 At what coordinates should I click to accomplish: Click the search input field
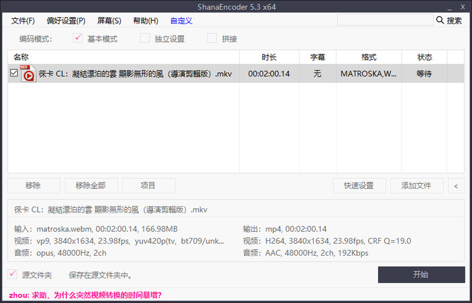pos(385,20)
